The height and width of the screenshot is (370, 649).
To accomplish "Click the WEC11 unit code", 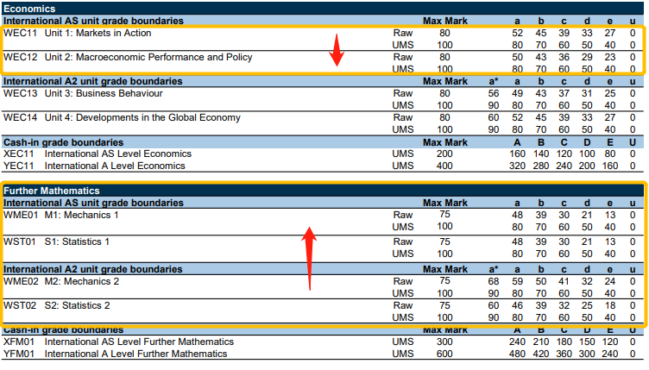I will coord(21,34).
